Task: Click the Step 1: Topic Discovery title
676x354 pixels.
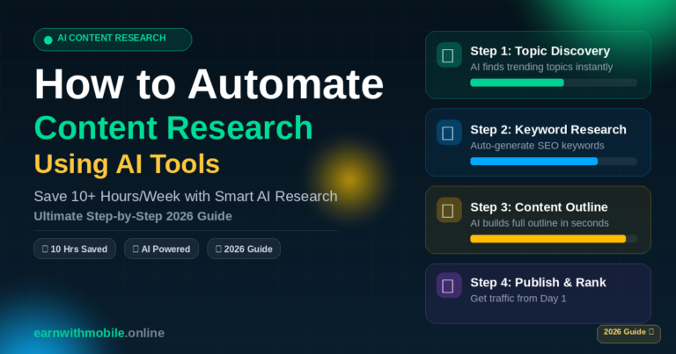Action: 540,51
